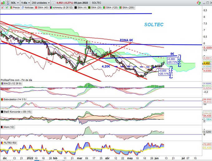
Task: Open the Precio settings button
Action: pyautogui.click(x=15, y=8)
